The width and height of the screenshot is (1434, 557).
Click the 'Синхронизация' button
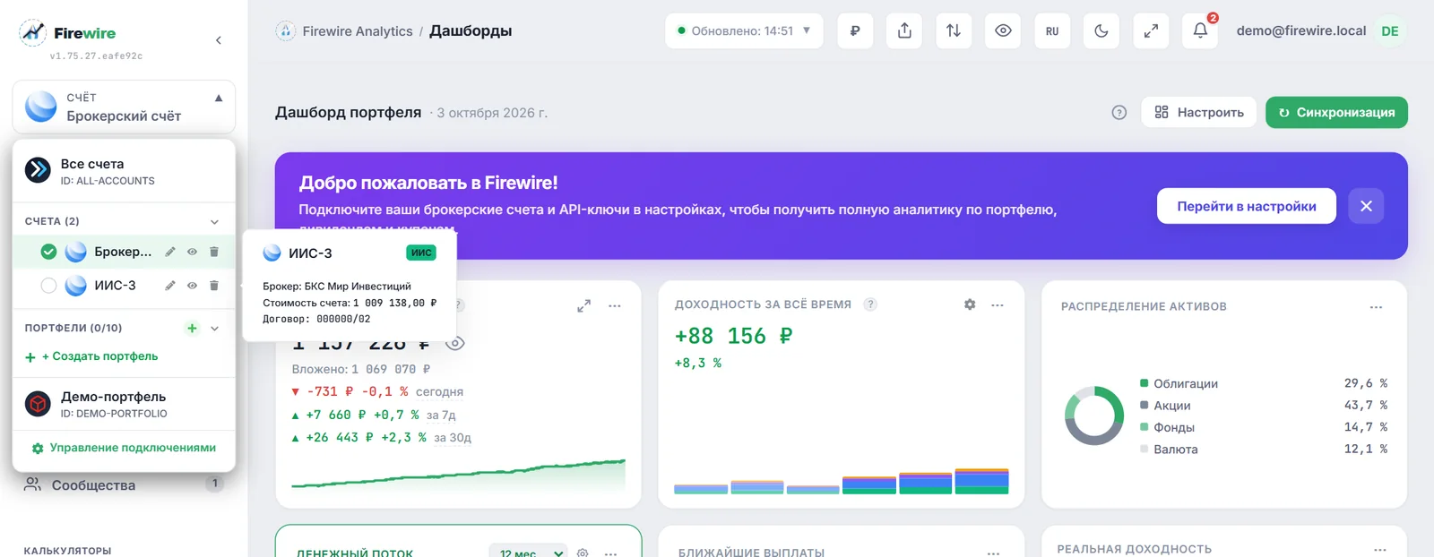click(x=1336, y=113)
